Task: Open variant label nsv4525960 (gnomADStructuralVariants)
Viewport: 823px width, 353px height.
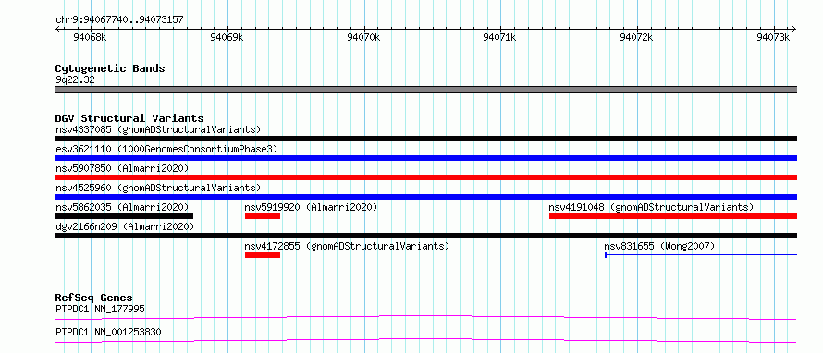Action: [158, 188]
